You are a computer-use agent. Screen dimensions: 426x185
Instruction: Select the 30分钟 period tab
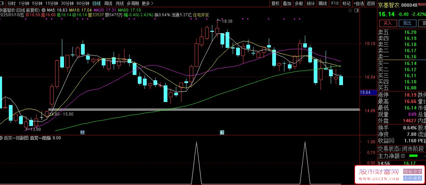tap(67, 4)
